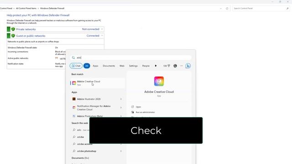Select the All search filter
This screenshot has height=164, width=292.
(87, 66)
